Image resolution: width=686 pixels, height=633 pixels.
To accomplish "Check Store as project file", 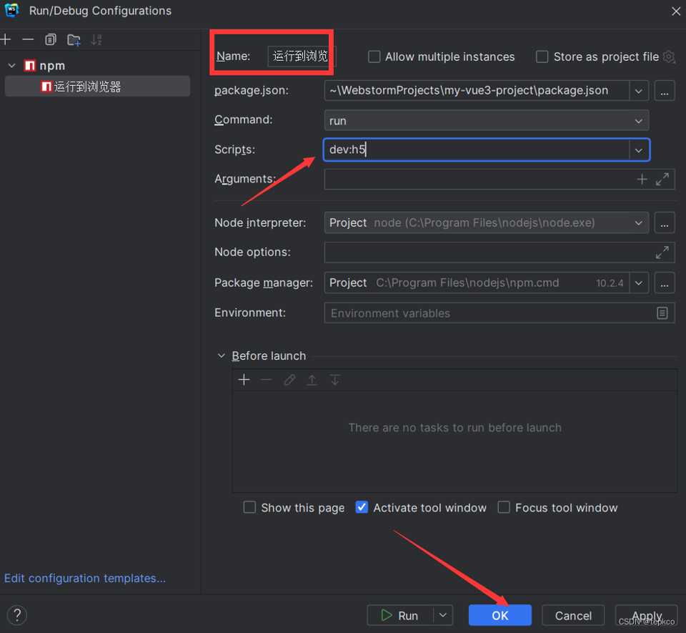I will (542, 57).
